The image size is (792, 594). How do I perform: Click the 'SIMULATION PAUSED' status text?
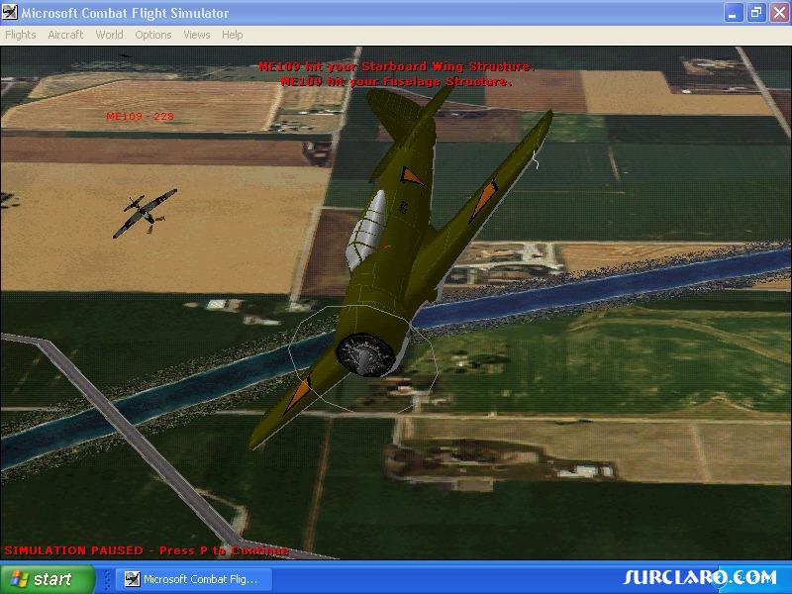coord(147,550)
